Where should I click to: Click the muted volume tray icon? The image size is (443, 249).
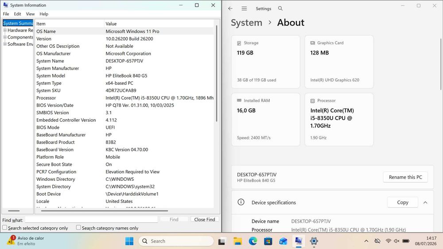click(396, 241)
